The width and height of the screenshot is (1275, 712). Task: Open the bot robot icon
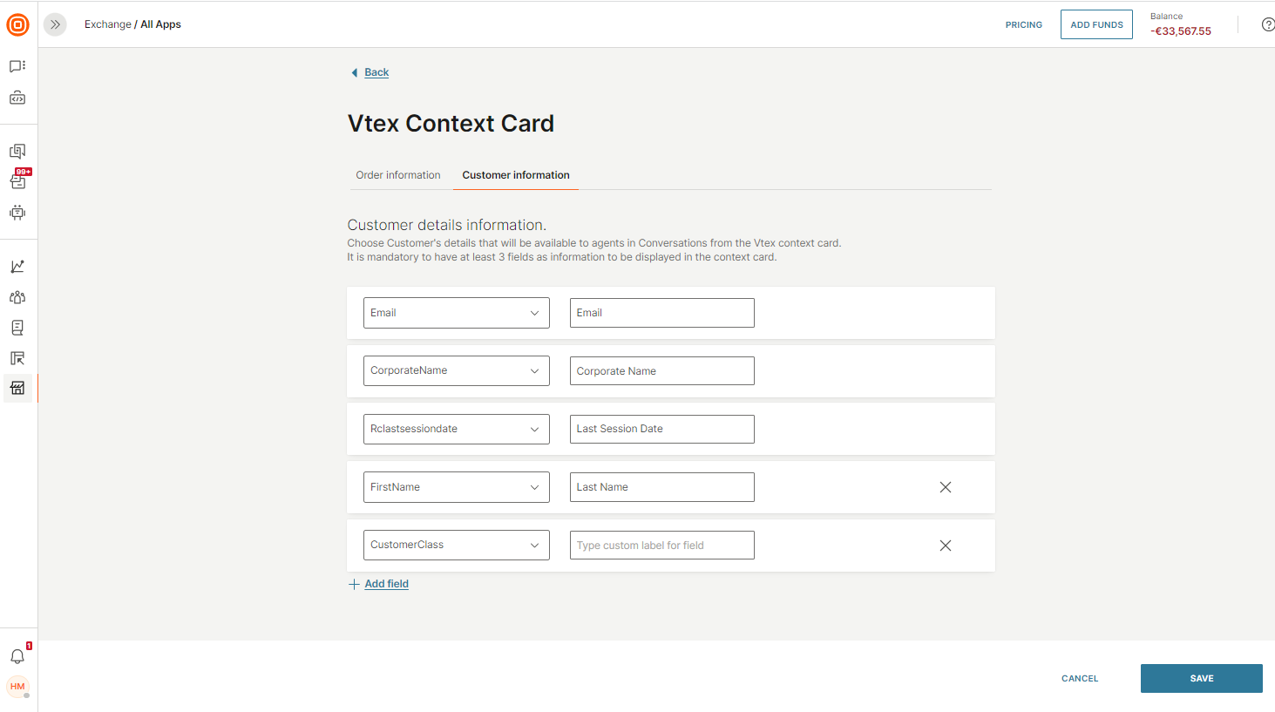tap(17, 212)
